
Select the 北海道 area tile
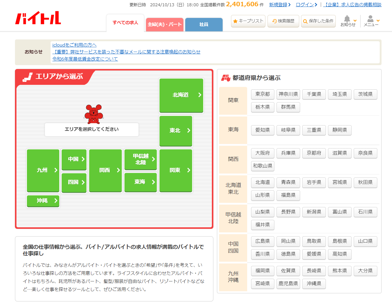pos(181,95)
